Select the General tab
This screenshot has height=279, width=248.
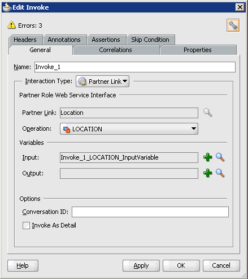pyautogui.click(x=40, y=50)
